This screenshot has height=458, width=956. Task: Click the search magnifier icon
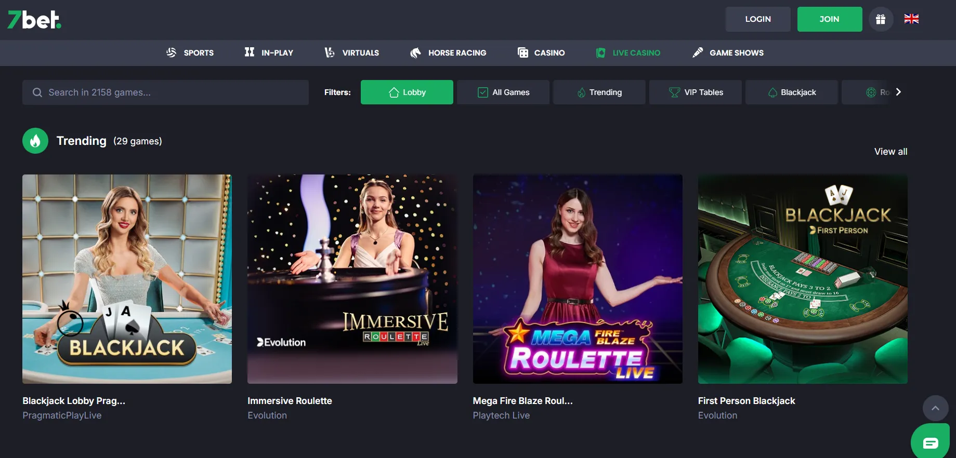[37, 92]
